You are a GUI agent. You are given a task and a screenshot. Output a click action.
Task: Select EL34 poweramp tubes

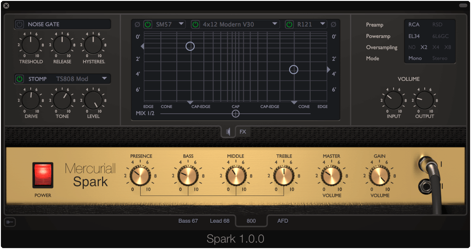[414, 36]
